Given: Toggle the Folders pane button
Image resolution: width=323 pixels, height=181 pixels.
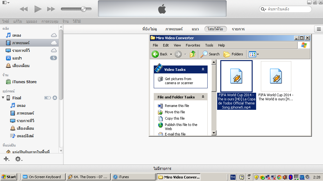Looking at the screenshot, I should click(x=233, y=54).
